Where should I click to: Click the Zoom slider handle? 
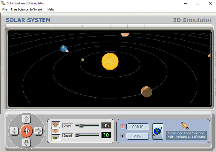click(x=81, y=125)
